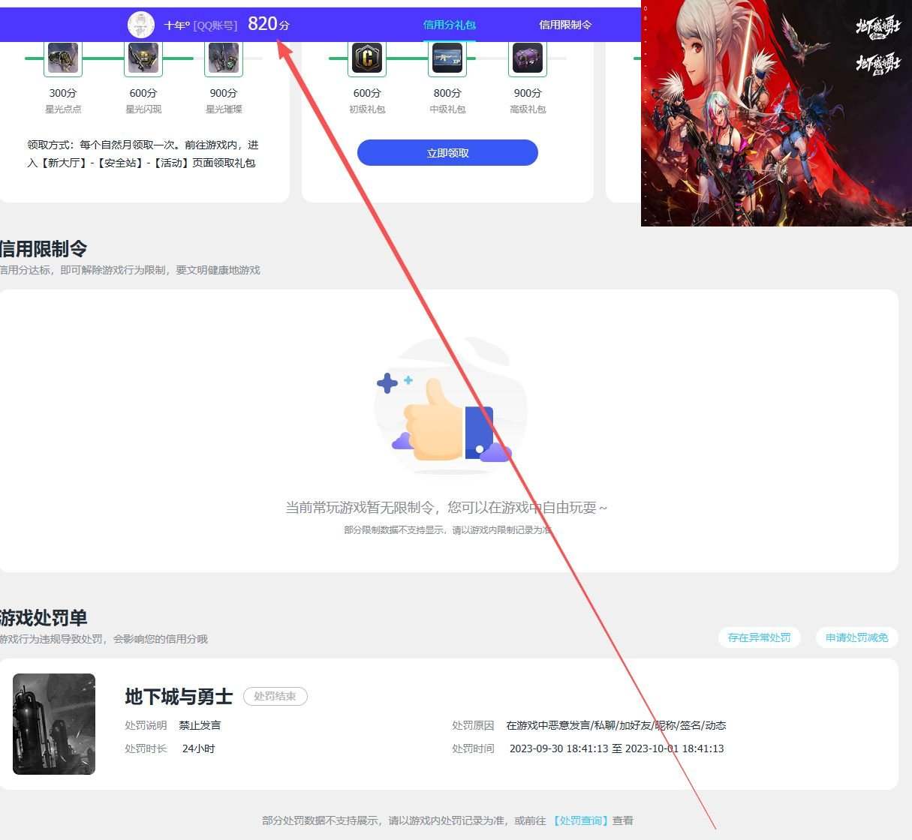Click the 领取方式 instructions text
Screen dimensions: 912x840
(143, 154)
